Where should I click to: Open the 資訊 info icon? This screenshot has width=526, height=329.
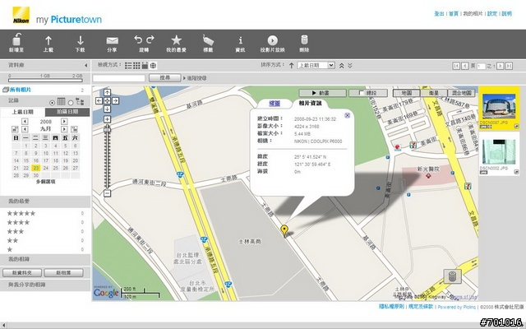point(240,40)
